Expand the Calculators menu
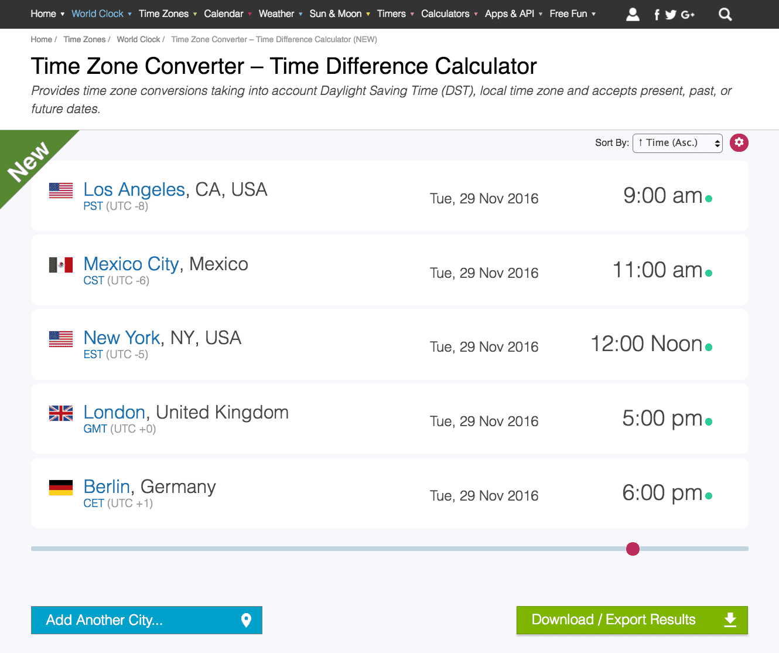Viewport: 779px width, 653px height. tap(449, 13)
